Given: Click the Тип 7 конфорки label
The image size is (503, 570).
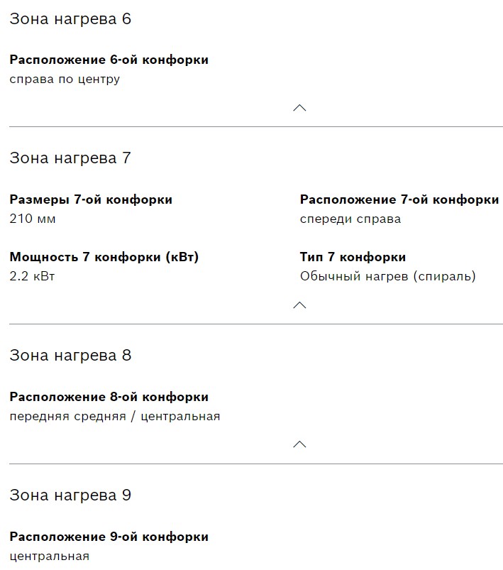Looking at the screenshot, I should tap(353, 257).
